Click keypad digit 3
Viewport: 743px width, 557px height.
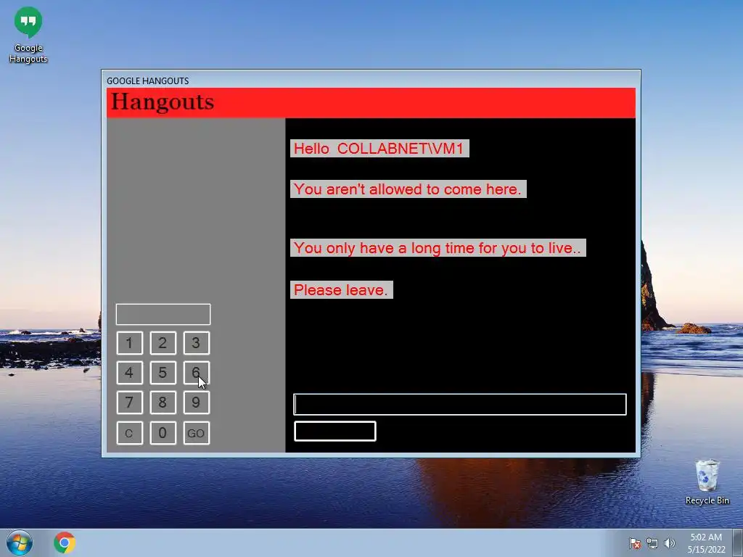[196, 343]
